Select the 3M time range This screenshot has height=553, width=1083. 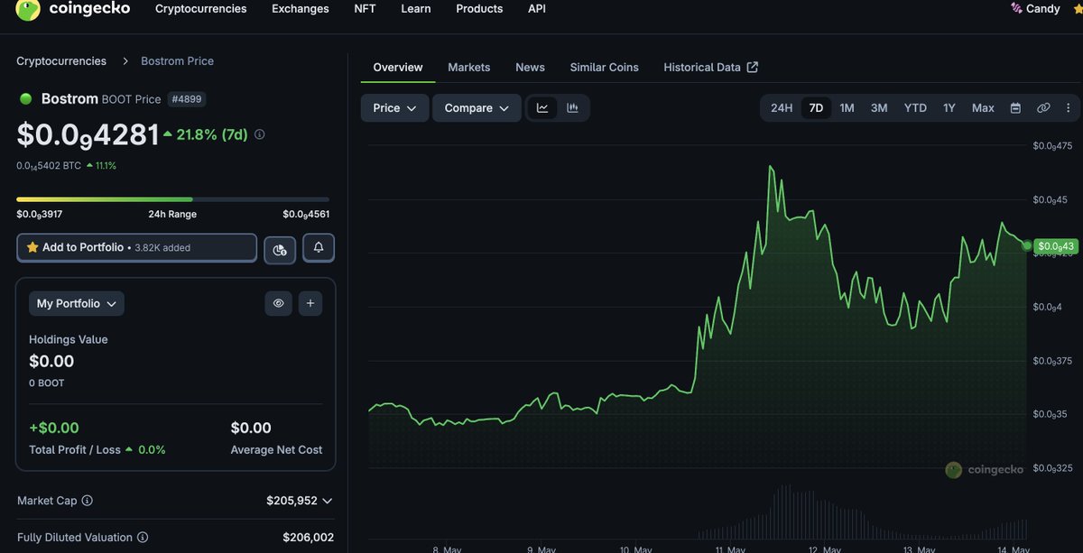tap(879, 108)
